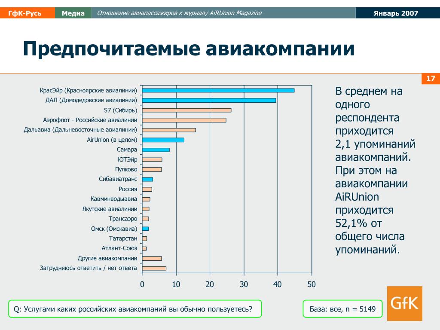Click the blue bar for КрасЭйр

point(218,90)
